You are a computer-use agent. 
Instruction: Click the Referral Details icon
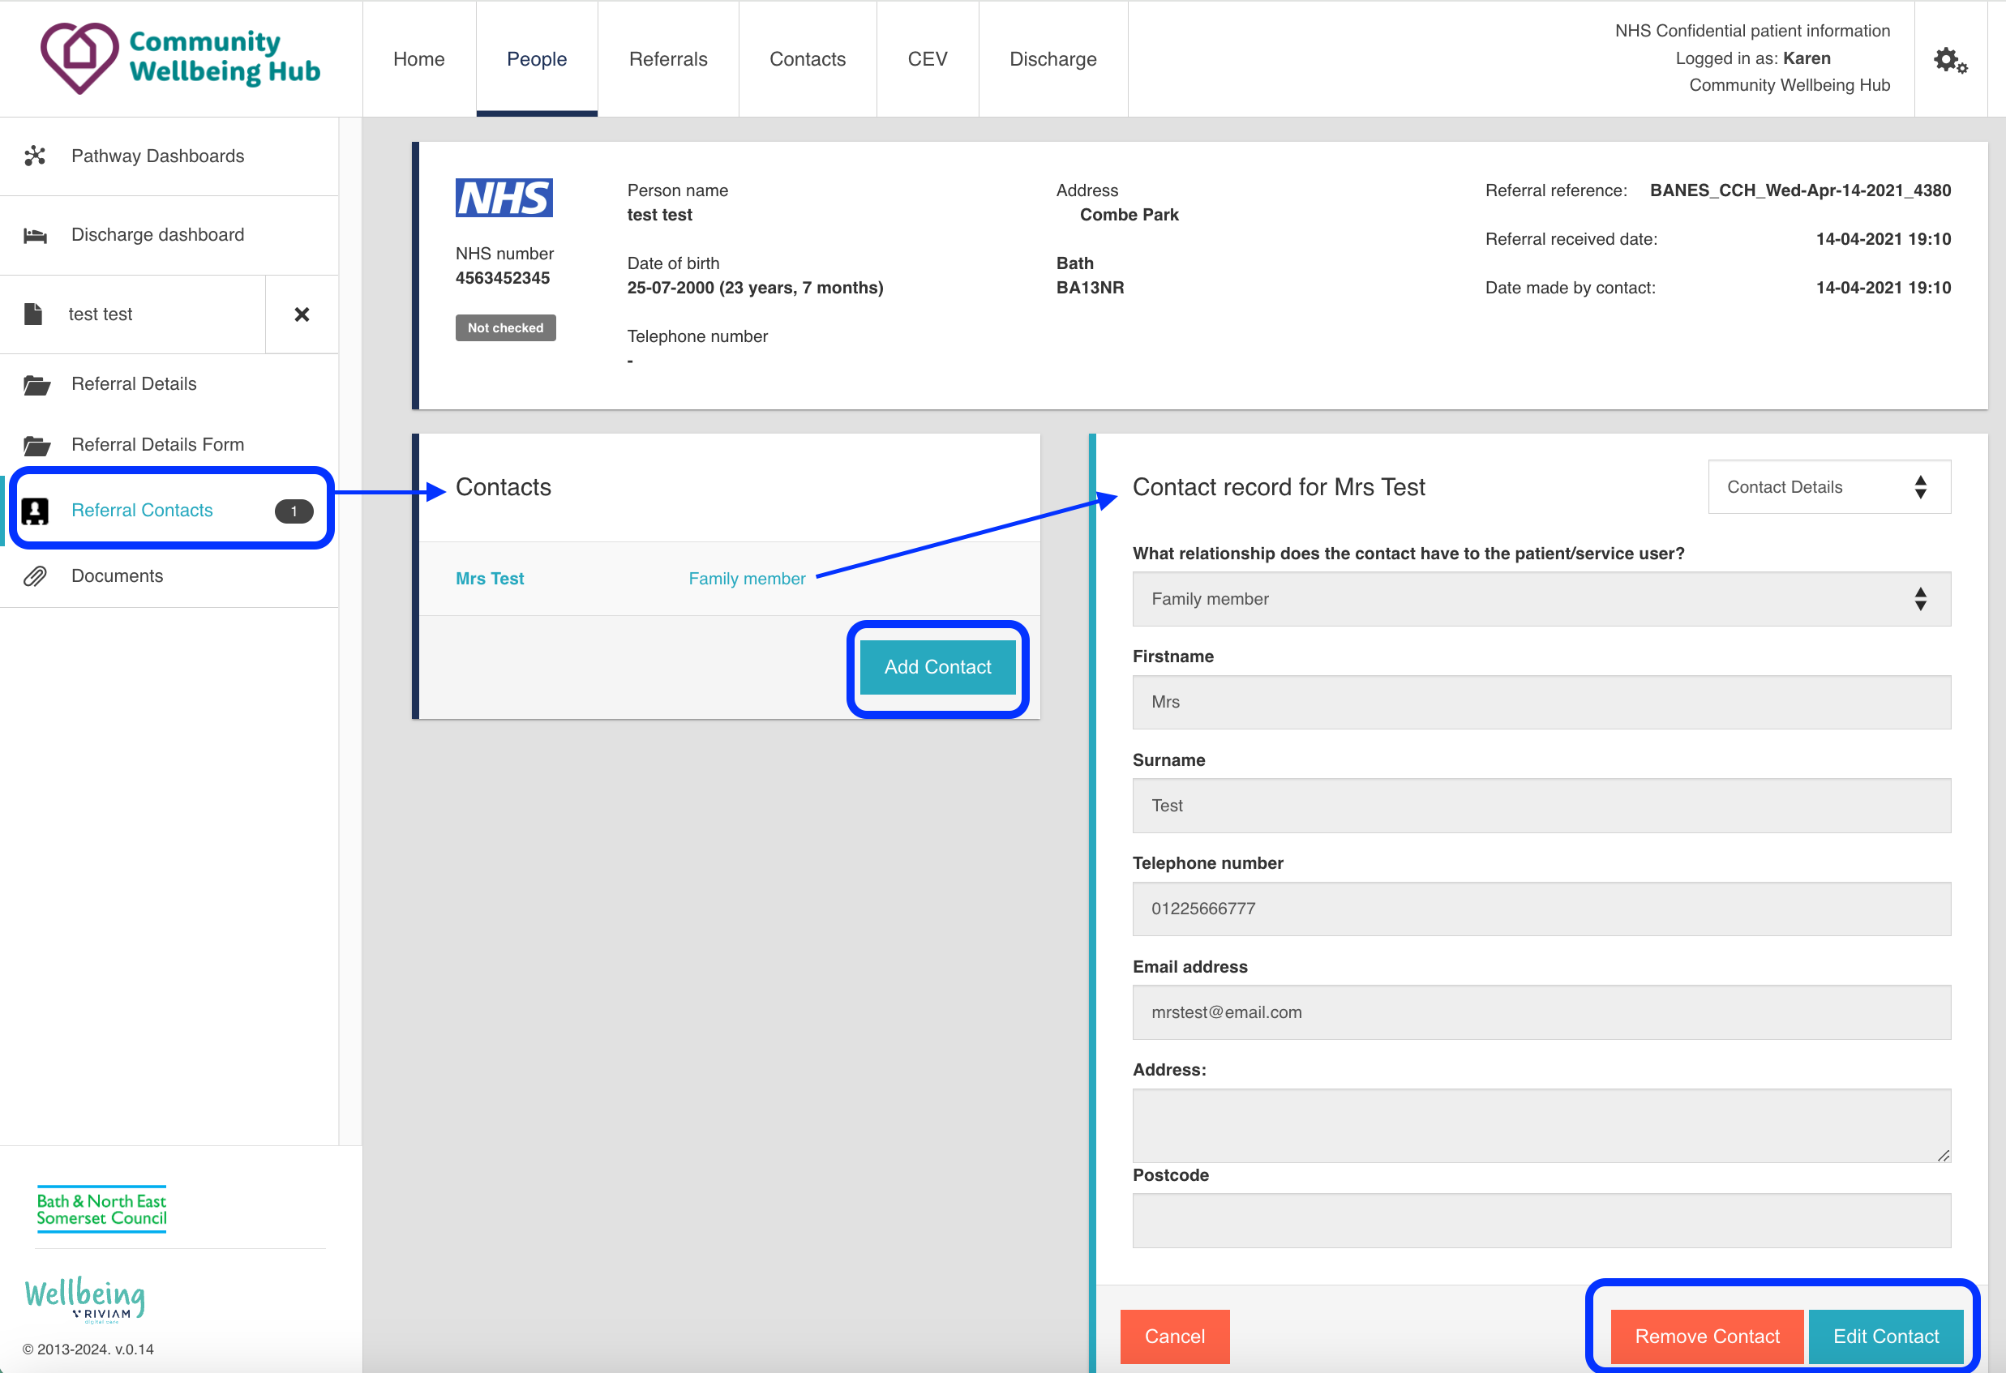click(38, 383)
